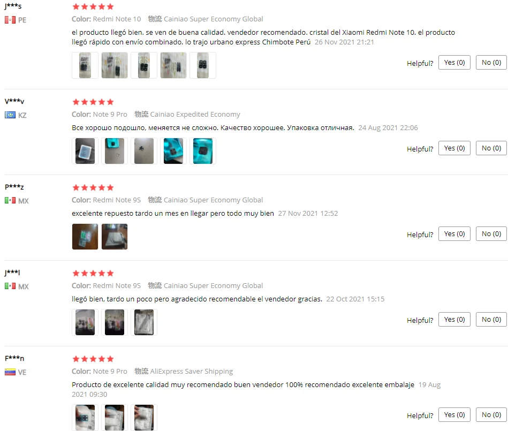Click the Mexico flag next to P***z
The width and height of the screenshot is (508, 431).
[10, 201]
